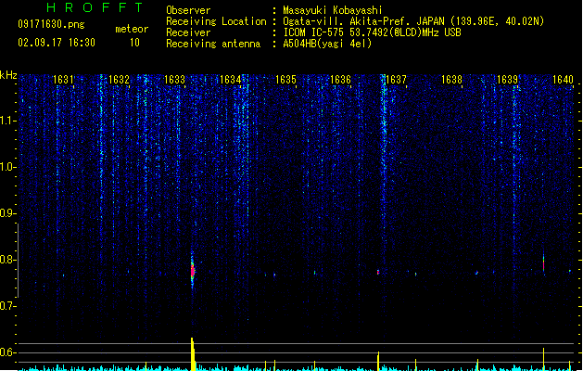
Task: Click time marker 1637
Action: click(397, 80)
